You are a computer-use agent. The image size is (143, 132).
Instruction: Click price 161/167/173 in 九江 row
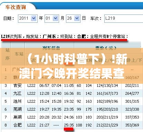[107, 93]
